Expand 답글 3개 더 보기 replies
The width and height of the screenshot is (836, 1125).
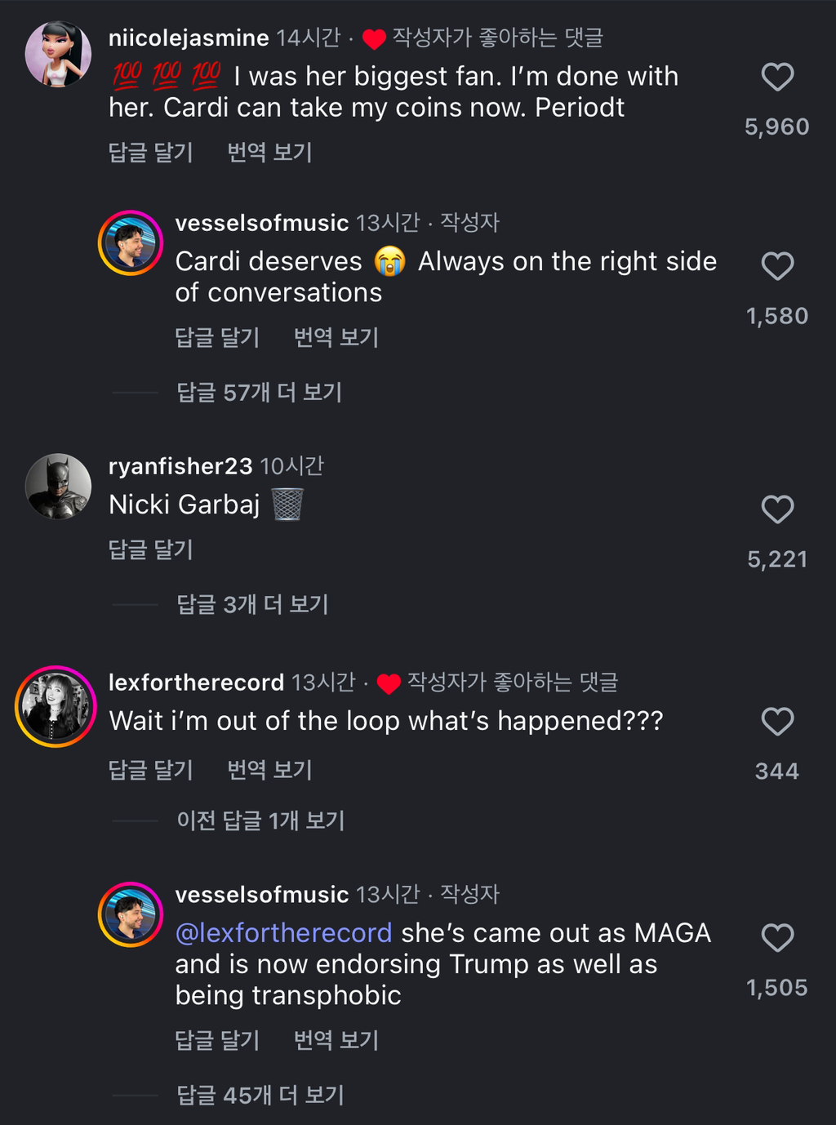[252, 605]
